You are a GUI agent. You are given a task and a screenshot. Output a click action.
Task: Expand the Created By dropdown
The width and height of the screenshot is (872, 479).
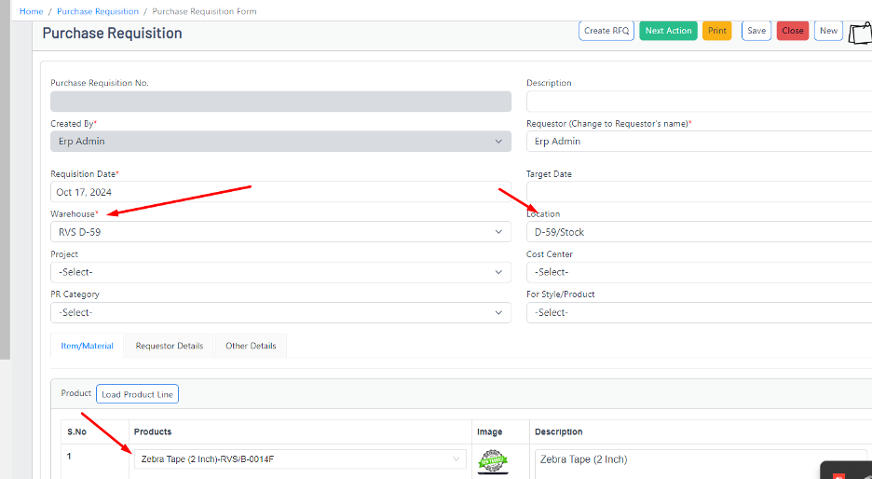[279, 142]
